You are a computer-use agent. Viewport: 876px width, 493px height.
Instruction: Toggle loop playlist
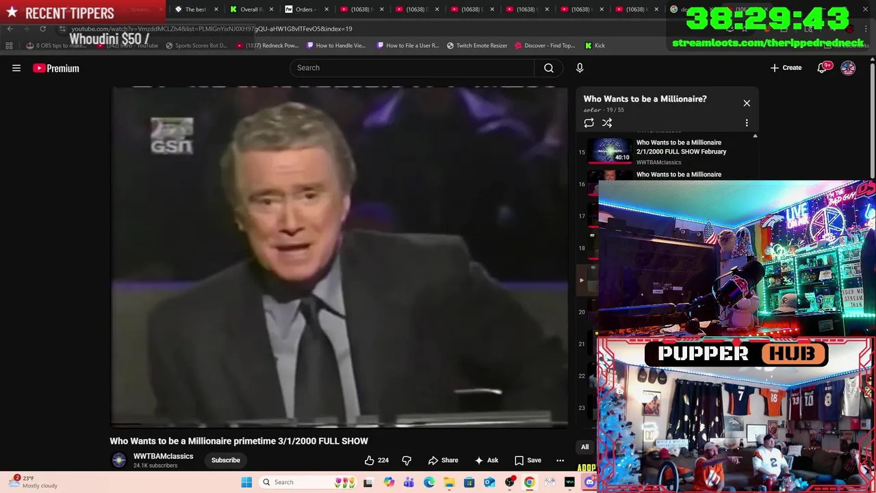point(589,123)
